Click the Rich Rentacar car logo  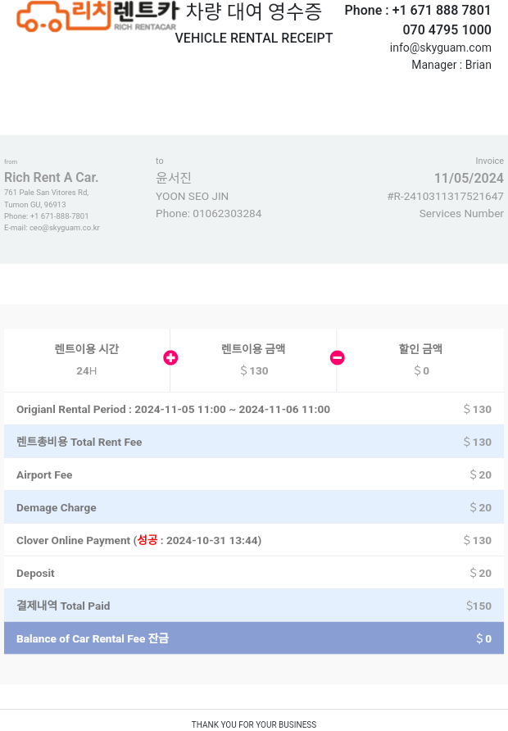click(98, 16)
